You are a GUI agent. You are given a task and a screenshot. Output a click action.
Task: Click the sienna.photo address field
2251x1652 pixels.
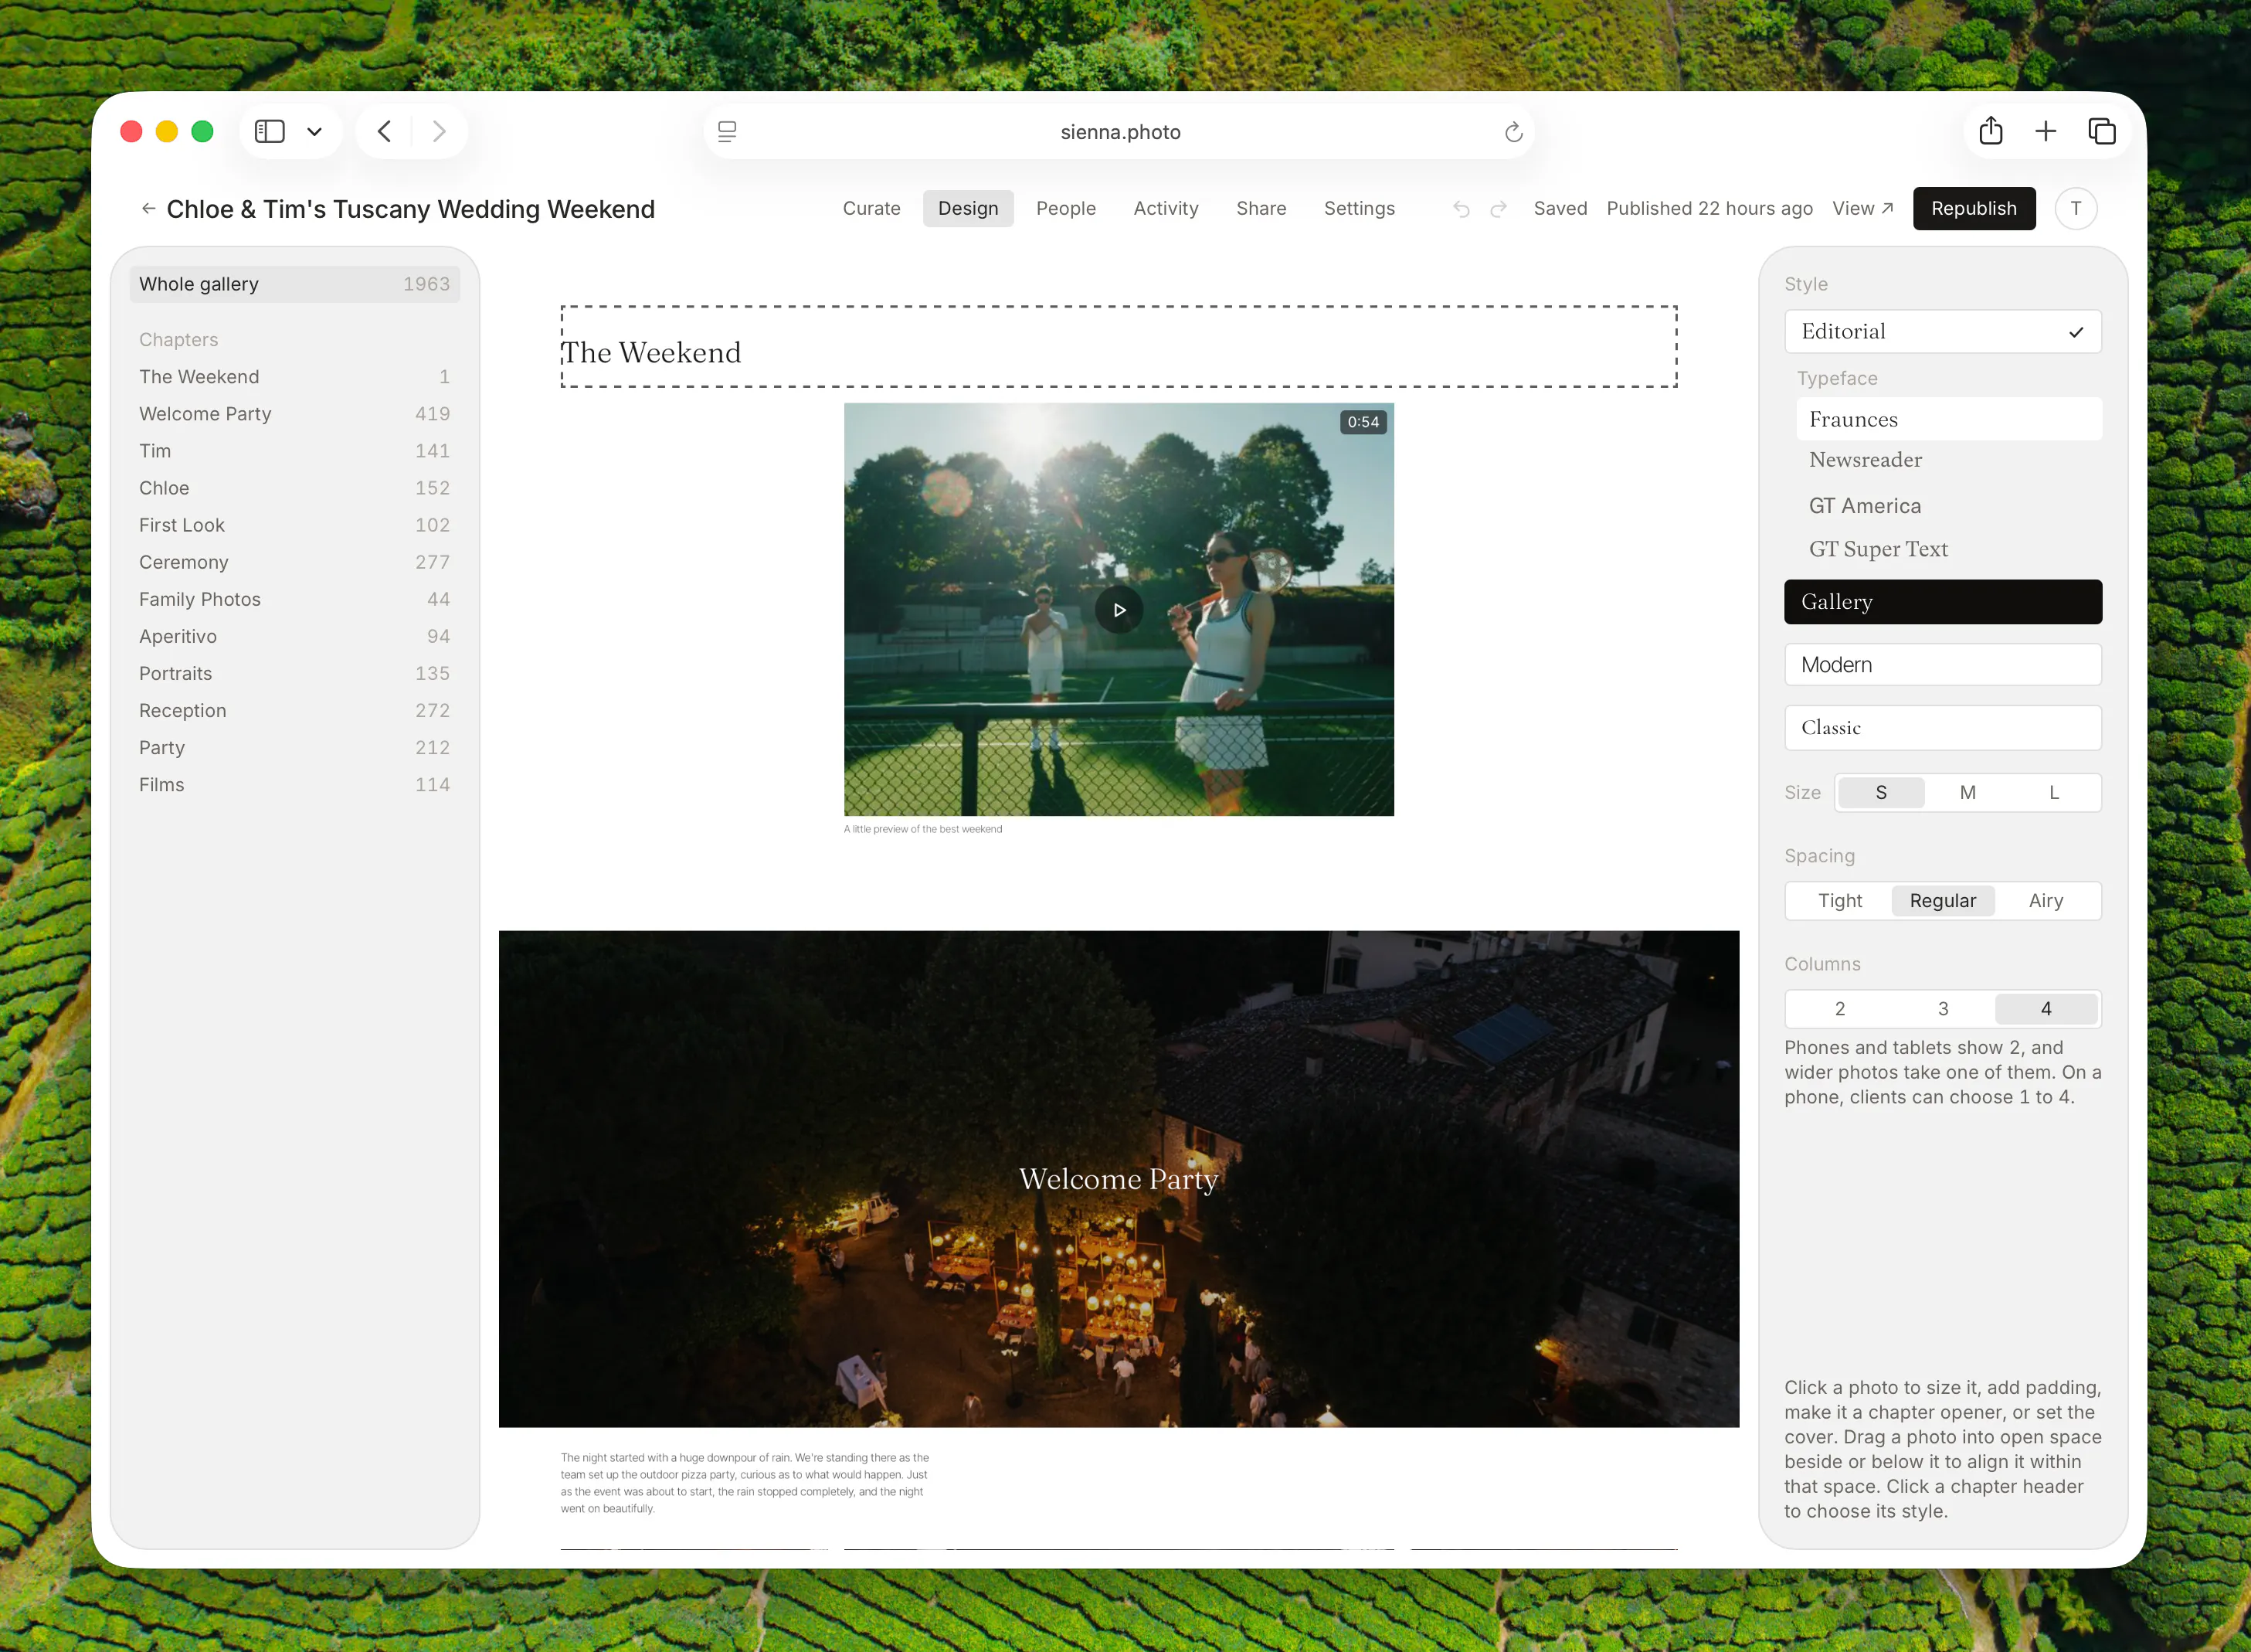click(x=1119, y=131)
